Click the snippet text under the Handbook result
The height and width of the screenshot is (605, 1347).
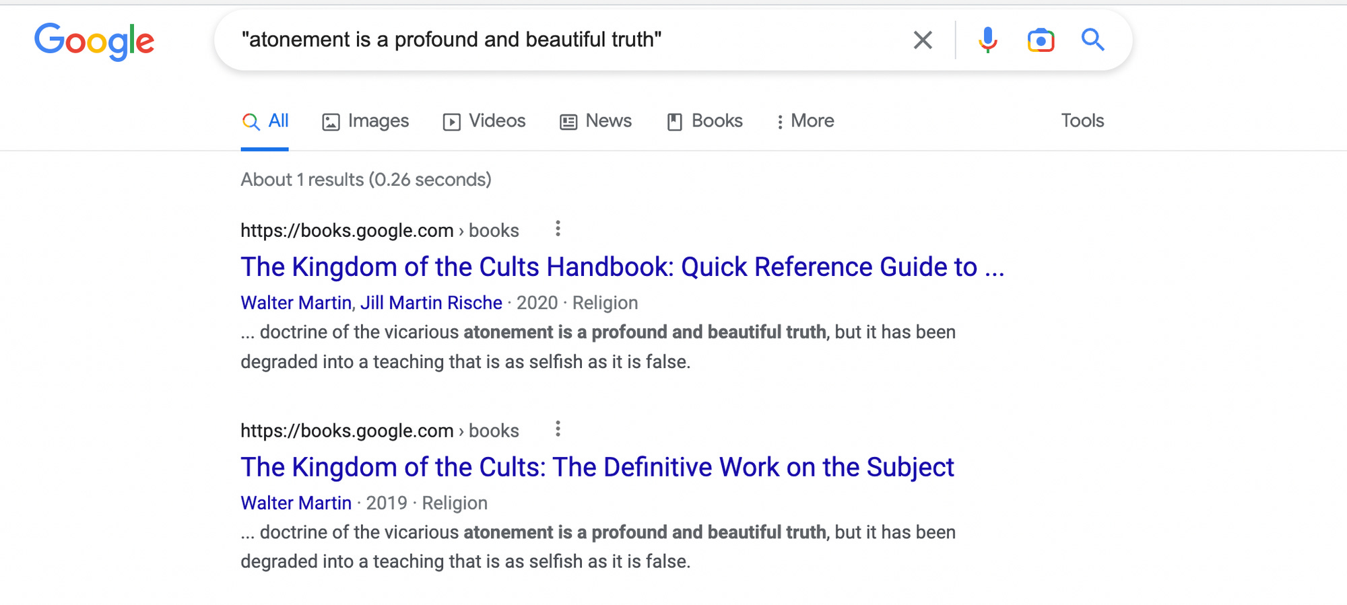598,347
